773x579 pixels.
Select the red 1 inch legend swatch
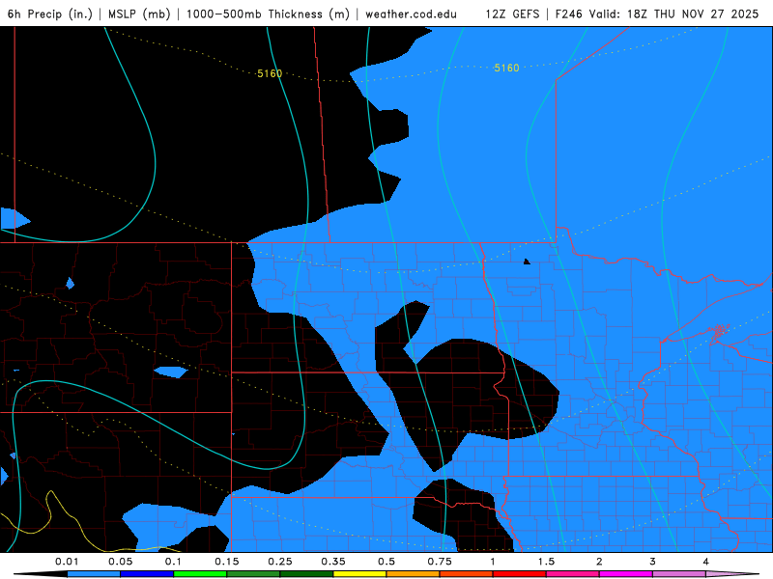coord(520,574)
